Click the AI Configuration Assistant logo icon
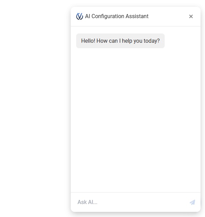Screen dimensions: 205x217 coord(80,16)
